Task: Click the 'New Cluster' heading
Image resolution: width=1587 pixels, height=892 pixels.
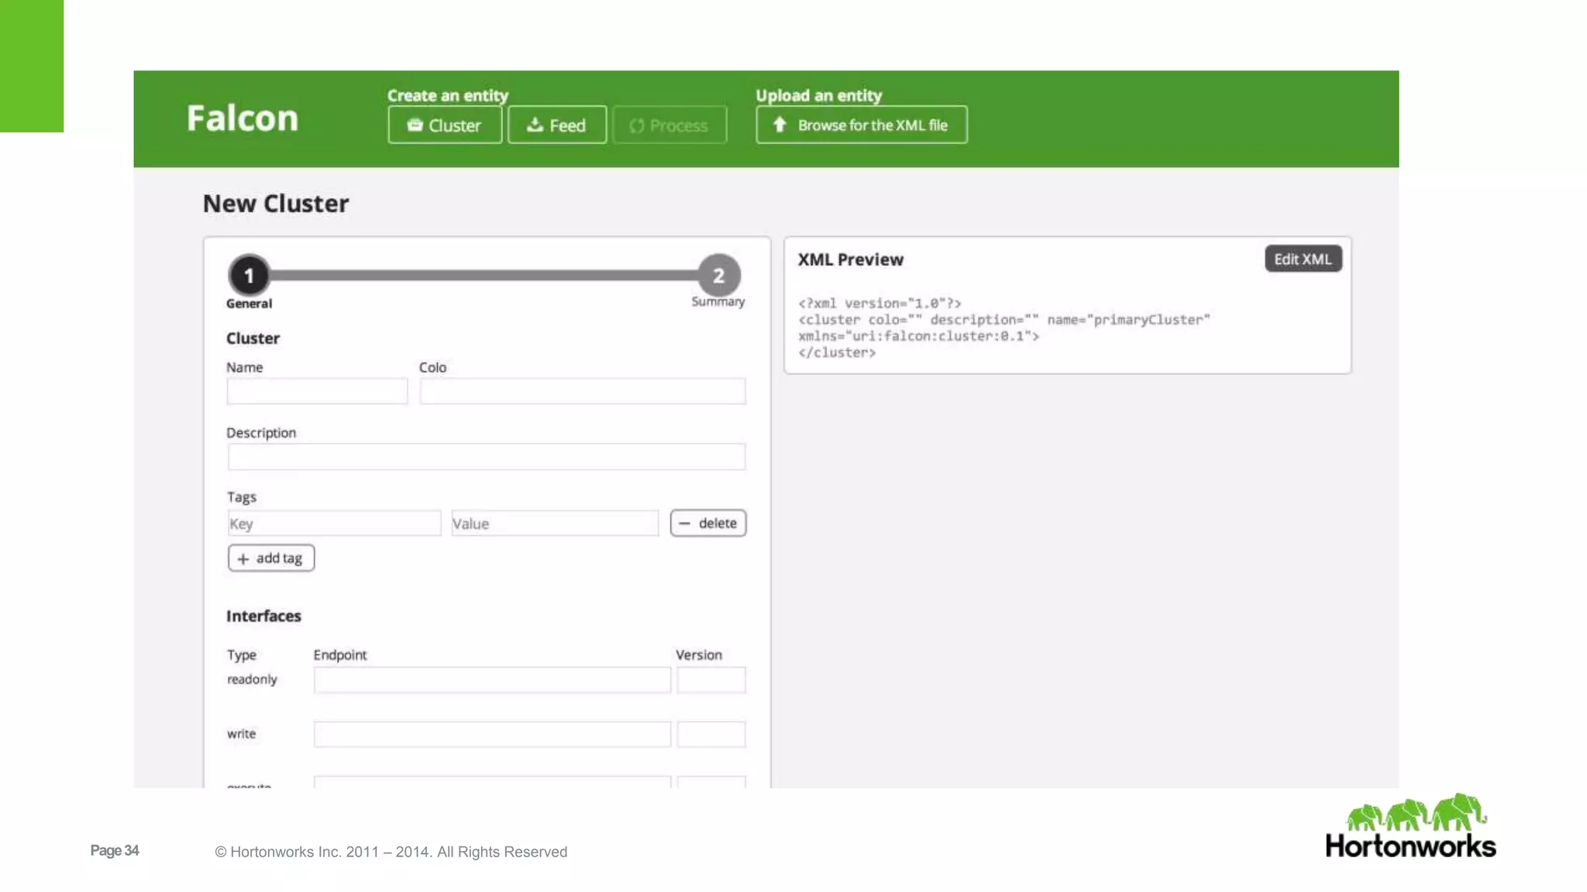Action: tap(276, 204)
